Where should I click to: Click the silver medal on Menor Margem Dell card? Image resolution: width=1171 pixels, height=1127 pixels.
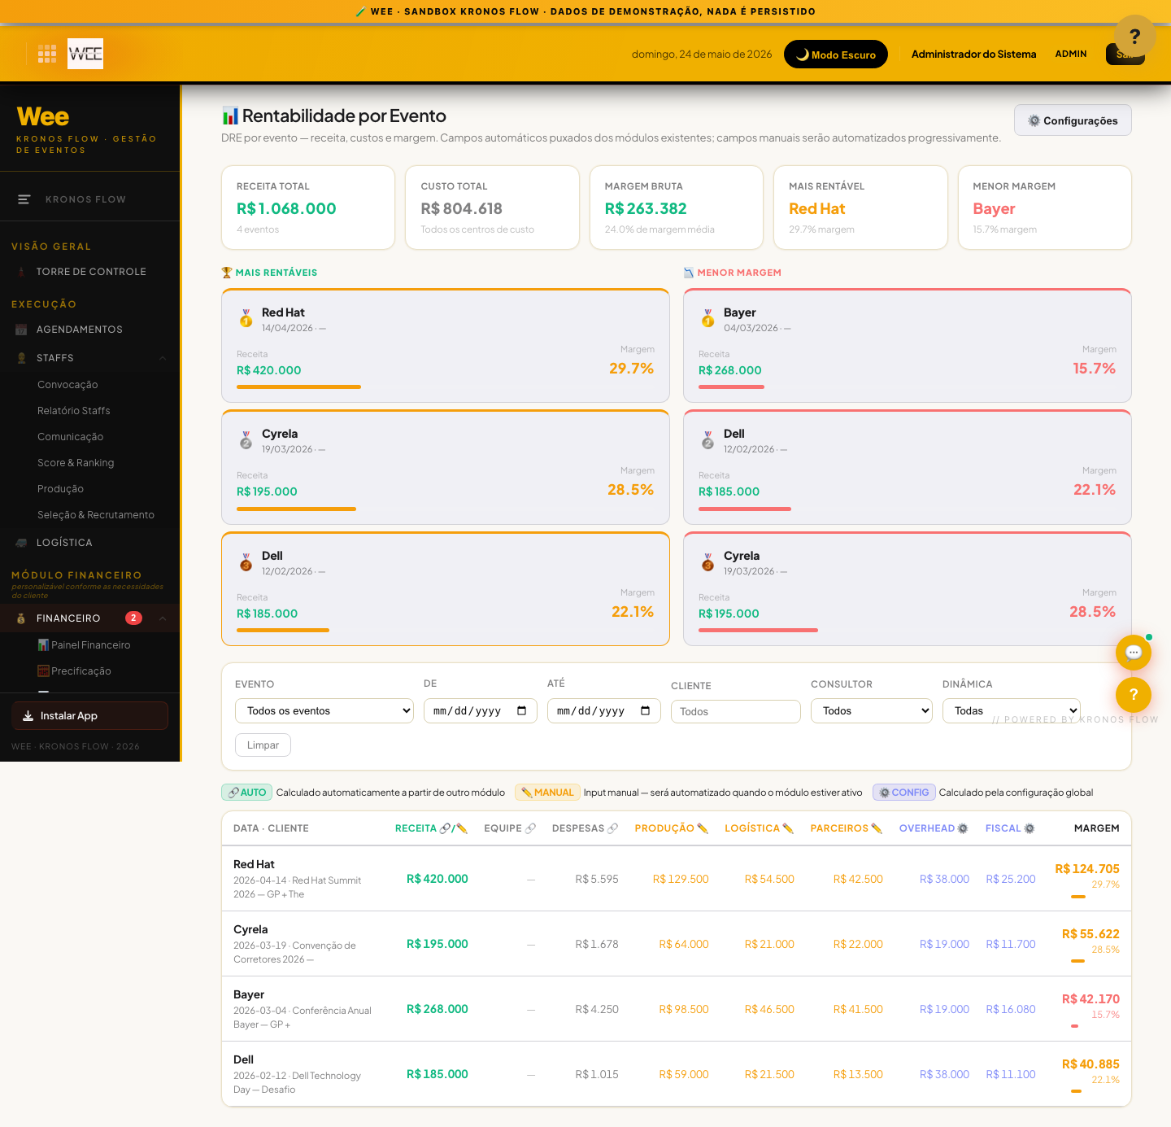pos(707,440)
